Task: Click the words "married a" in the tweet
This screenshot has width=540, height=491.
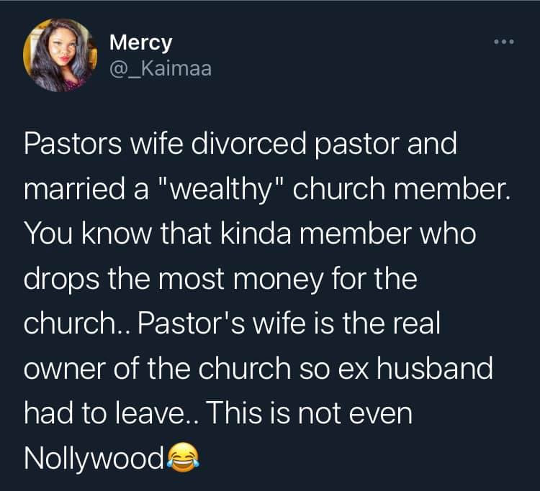Action: 86,189
